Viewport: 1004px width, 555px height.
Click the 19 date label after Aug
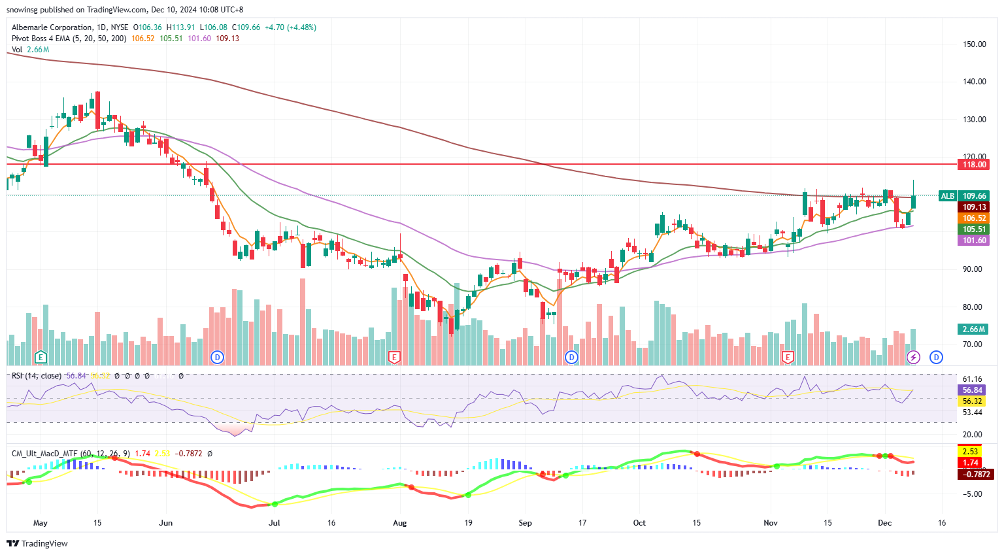point(468,523)
